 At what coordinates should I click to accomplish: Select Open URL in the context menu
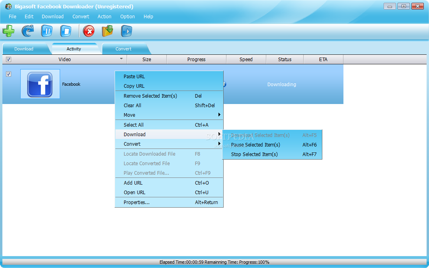pyautogui.click(x=169, y=193)
